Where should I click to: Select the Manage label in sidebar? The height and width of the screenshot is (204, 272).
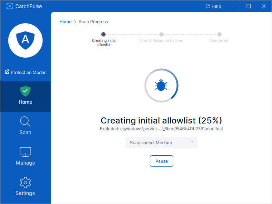(25, 163)
